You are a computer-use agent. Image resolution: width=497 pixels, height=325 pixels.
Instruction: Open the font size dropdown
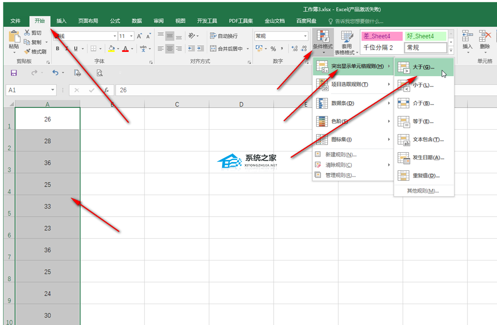pyautogui.click(x=131, y=36)
